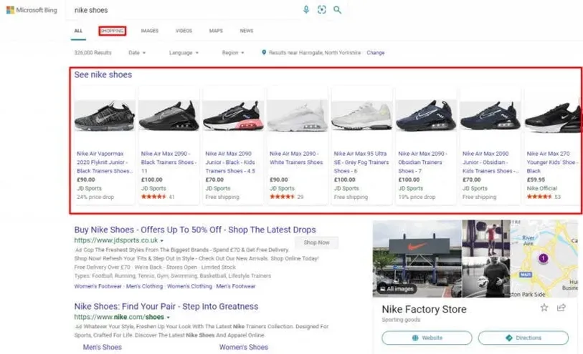Click the Microsoft Bing logo
The width and height of the screenshot is (583, 354).
click(32, 10)
